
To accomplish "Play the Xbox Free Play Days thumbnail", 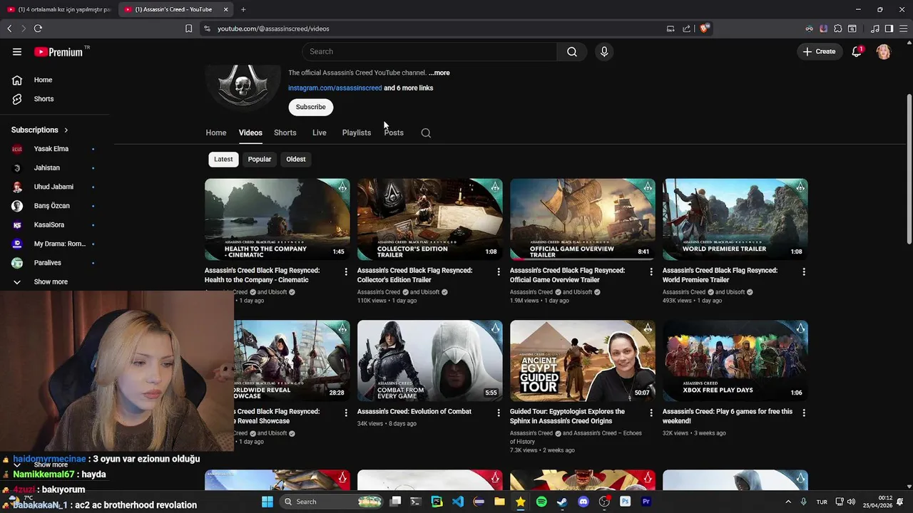I will (735, 361).
